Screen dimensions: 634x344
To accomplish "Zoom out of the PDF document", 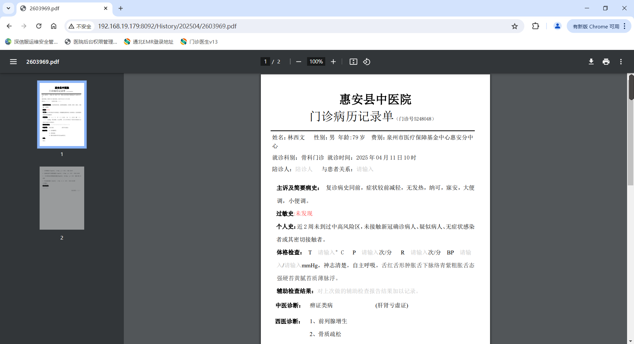I will 299,62.
